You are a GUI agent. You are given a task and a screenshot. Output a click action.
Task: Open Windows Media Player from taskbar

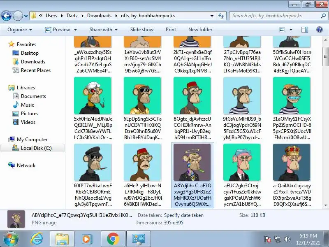pyautogui.click(x=86, y=239)
